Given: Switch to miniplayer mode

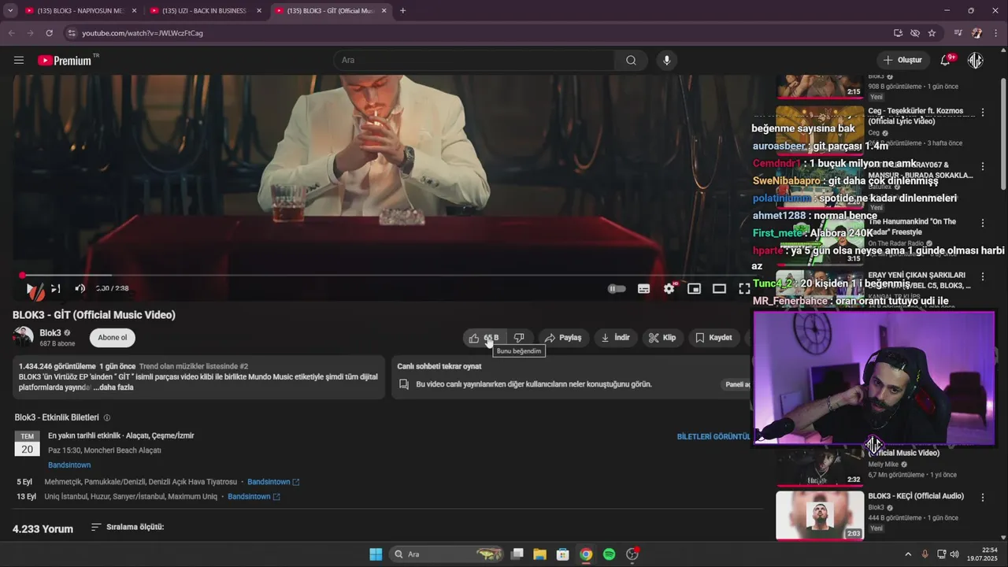Looking at the screenshot, I should click(x=694, y=289).
